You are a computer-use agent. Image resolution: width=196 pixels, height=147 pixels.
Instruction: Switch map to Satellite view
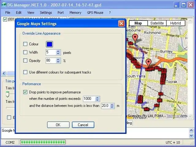point(157,23)
